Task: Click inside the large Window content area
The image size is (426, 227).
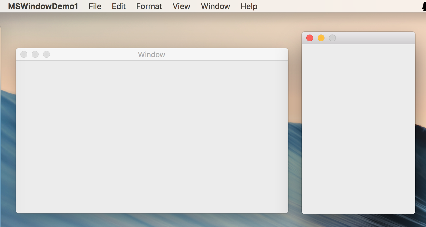Action: click(152, 133)
